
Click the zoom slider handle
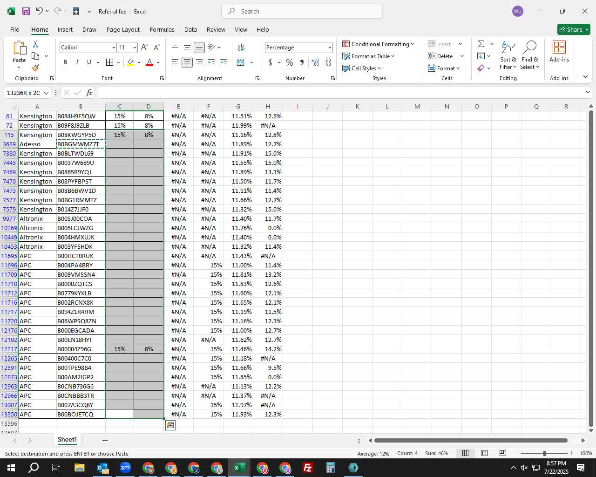(x=544, y=453)
